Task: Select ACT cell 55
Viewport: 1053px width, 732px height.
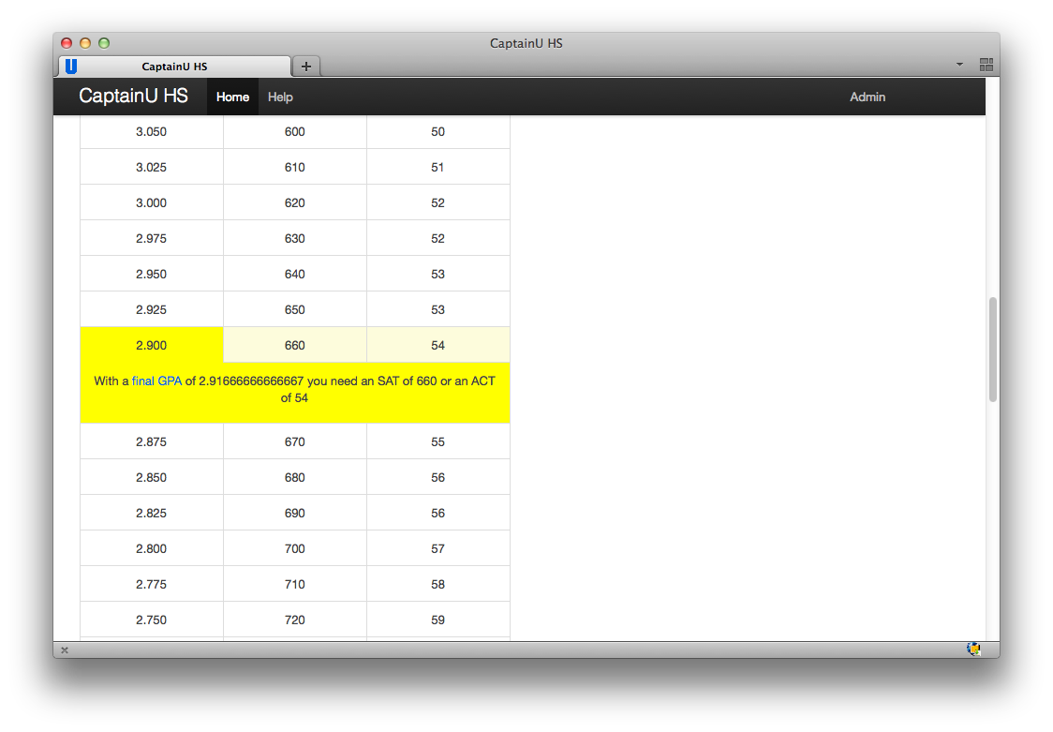Action: pos(438,441)
